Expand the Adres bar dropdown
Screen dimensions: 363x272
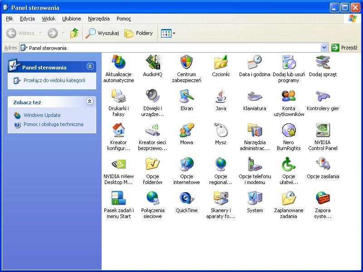click(x=324, y=48)
